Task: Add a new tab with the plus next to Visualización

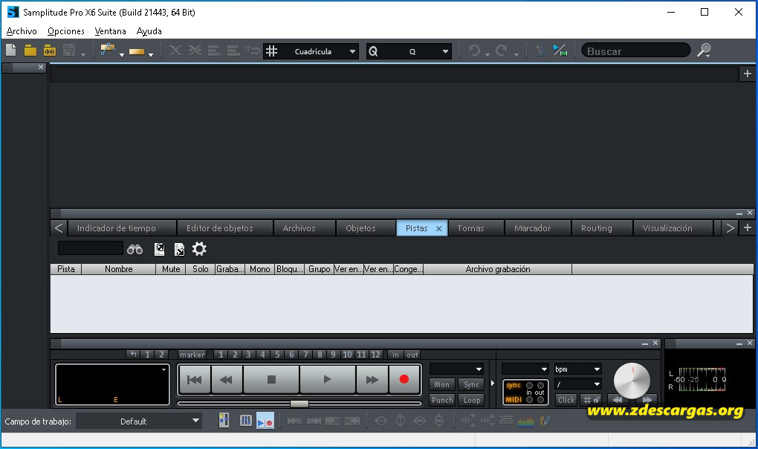Action: tap(748, 227)
